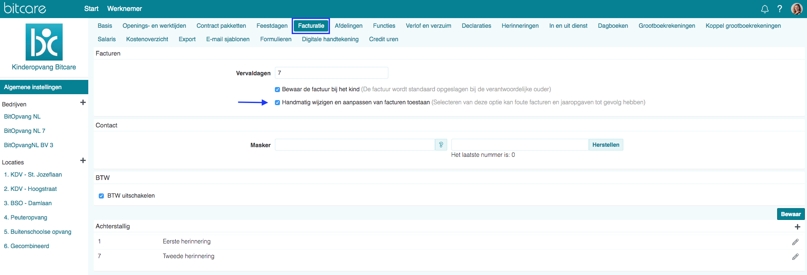Open company BitOpvang NL
Viewport: 807px width, 275px height.
pyautogui.click(x=22, y=116)
